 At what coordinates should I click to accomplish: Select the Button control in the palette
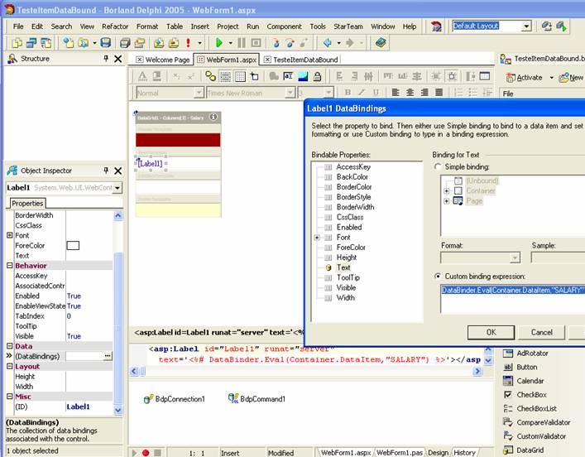[x=520, y=367]
